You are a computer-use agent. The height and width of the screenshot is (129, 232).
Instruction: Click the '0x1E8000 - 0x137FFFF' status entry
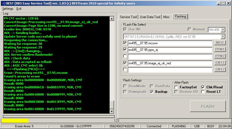76,126
